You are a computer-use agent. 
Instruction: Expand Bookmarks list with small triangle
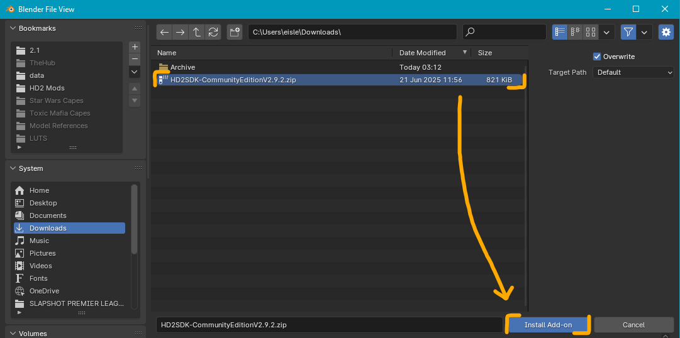(19, 148)
